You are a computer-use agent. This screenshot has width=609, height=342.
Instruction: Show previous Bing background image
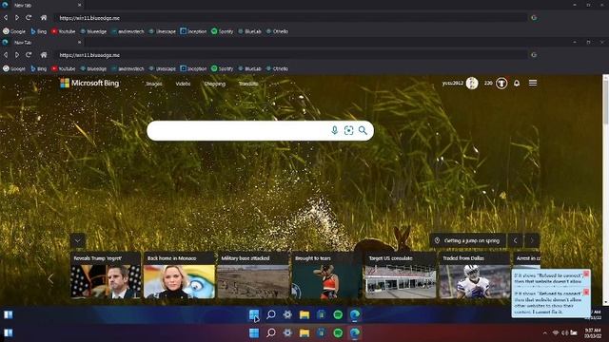(x=516, y=240)
